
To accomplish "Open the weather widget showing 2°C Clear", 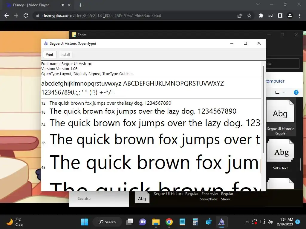I will (x=15, y=222).
